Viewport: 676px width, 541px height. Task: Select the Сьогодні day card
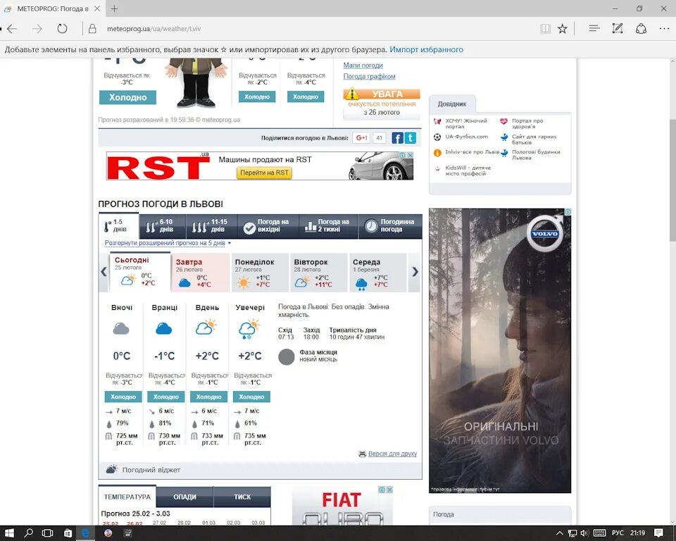[139, 272]
